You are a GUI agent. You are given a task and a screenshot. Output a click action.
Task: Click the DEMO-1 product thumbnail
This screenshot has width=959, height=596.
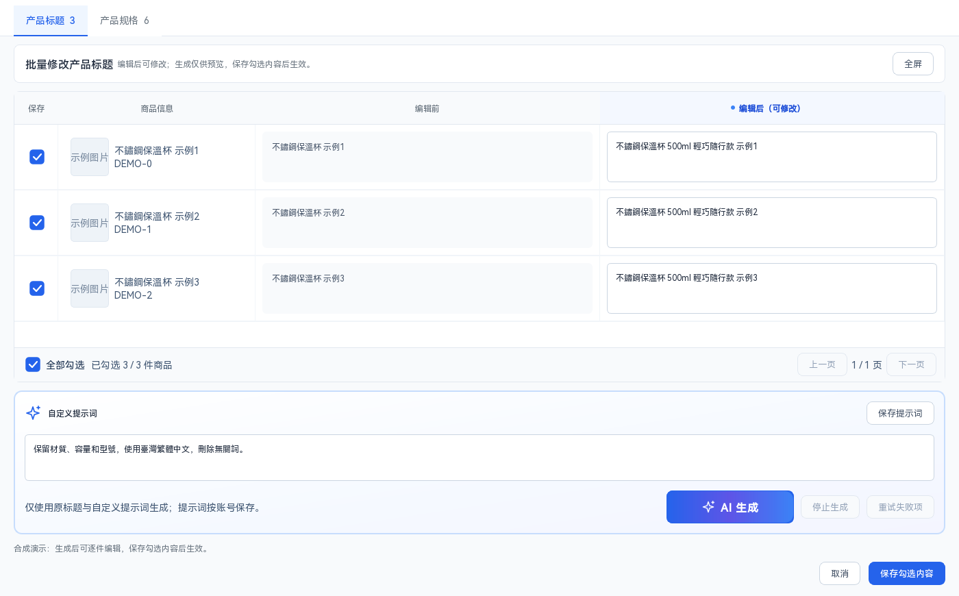[x=90, y=223]
